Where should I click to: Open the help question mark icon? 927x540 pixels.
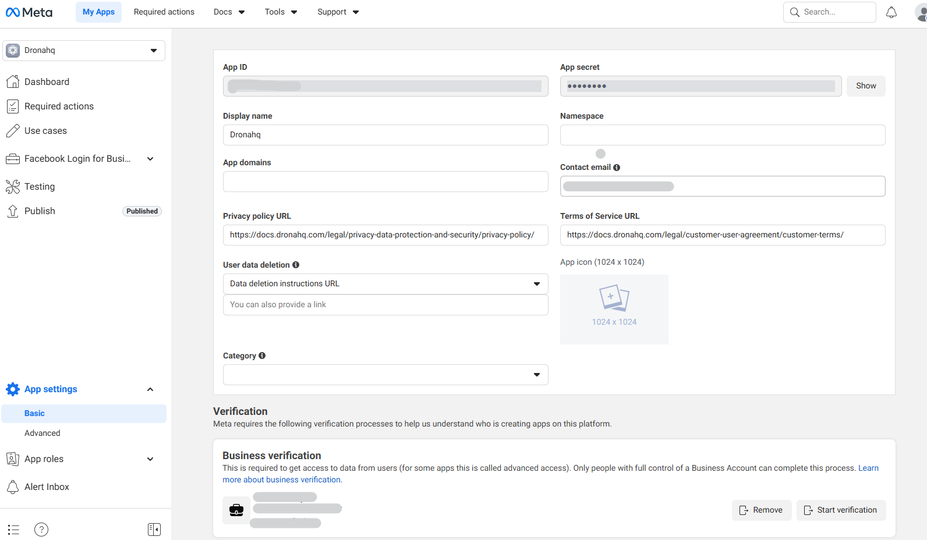pyautogui.click(x=41, y=529)
